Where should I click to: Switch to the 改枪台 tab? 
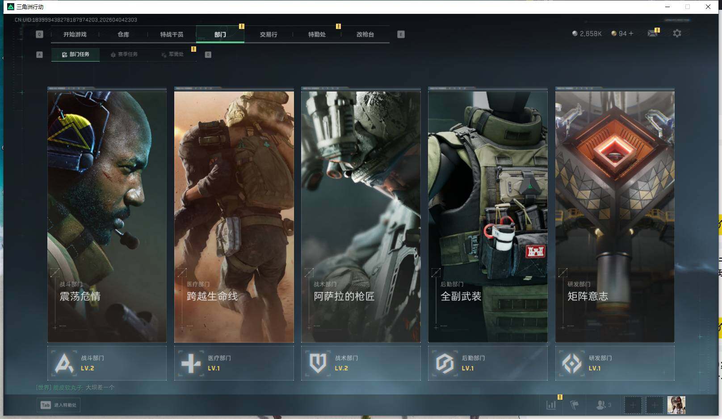pos(365,34)
